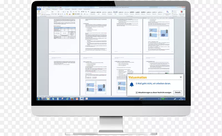Image resolution: width=222 pixels, height=136 pixels.
Task: Toggle underline formatting in the ribbon
Action: [56, 14]
